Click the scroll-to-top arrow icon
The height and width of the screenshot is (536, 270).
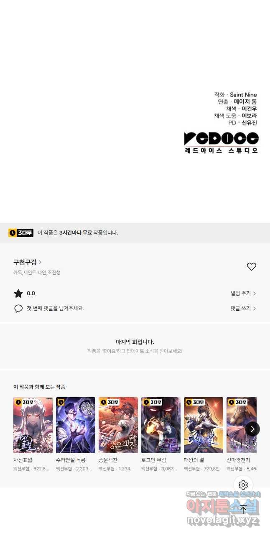point(243,509)
